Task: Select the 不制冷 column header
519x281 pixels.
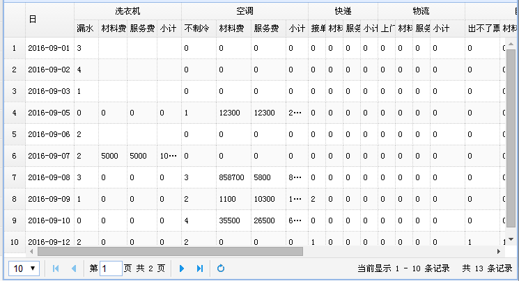Action: click(198, 29)
